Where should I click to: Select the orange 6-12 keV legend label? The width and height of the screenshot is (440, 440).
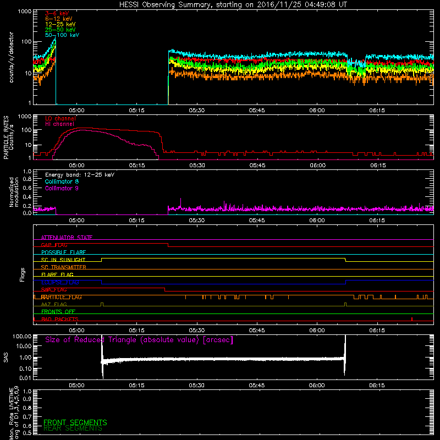(59, 19)
